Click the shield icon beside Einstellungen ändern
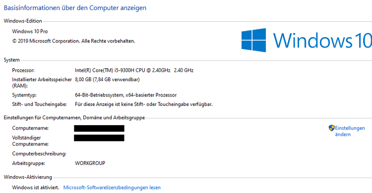372x193 pixels. click(x=331, y=128)
